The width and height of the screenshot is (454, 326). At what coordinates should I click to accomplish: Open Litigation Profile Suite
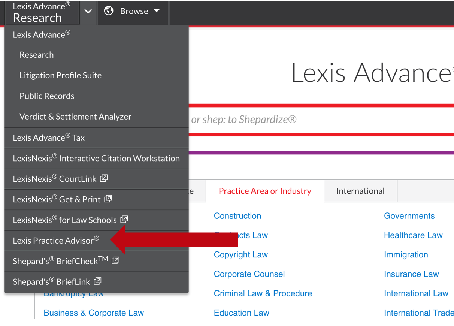coord(60,75)
